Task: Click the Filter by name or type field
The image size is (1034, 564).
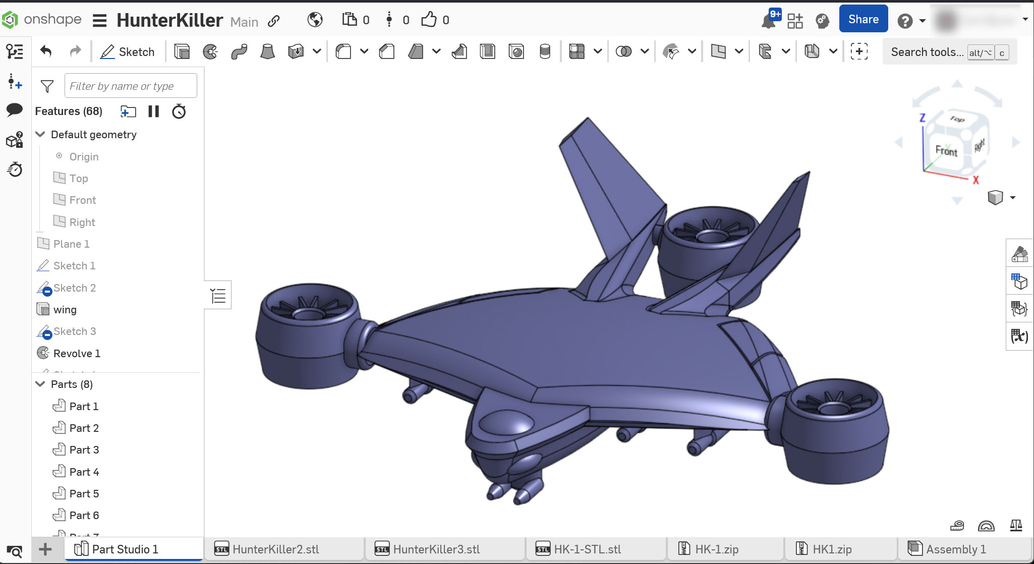Action: (131, 86)
